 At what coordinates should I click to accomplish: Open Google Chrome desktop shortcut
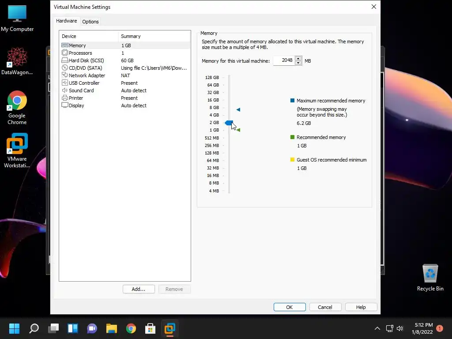pos(17,108)
